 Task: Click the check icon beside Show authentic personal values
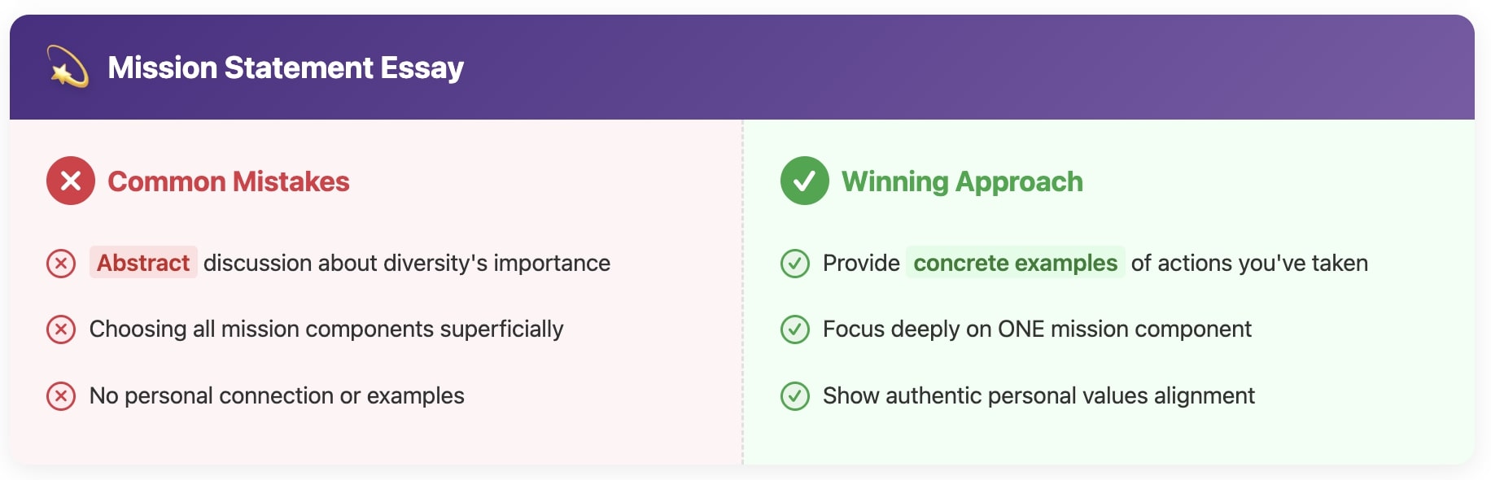[x=795, y=396]
